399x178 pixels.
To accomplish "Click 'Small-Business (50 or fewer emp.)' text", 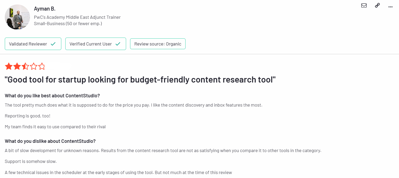I will [68, 24].
